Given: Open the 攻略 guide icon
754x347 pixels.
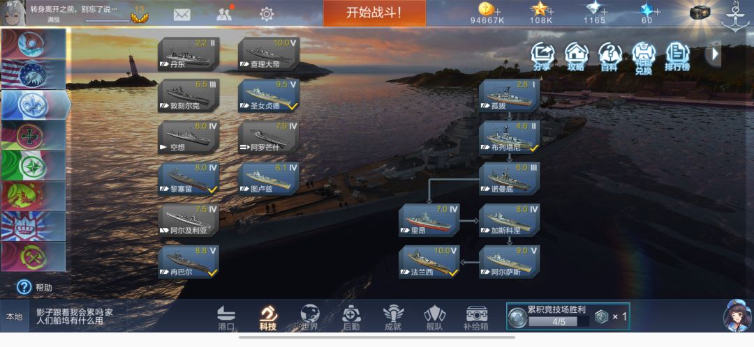Looking at the screenshot, I should (x=576, y=57).
